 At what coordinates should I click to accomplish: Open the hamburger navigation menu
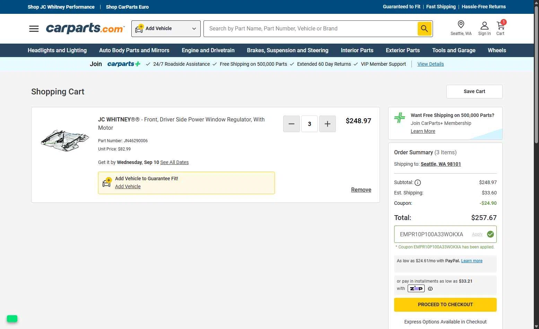34,29
